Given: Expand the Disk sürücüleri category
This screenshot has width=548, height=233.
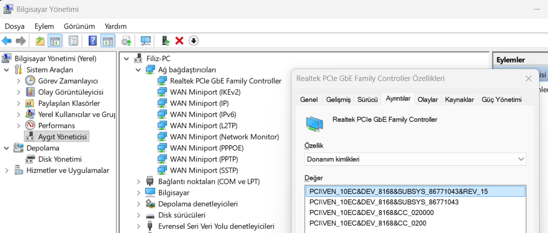Looking at the screenshot, I should pos(138,215).
